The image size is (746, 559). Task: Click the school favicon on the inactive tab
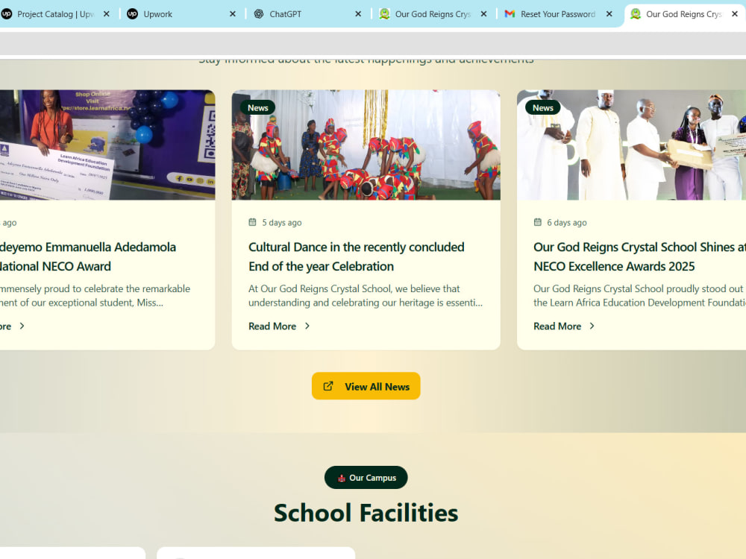[x=384, y=14]
